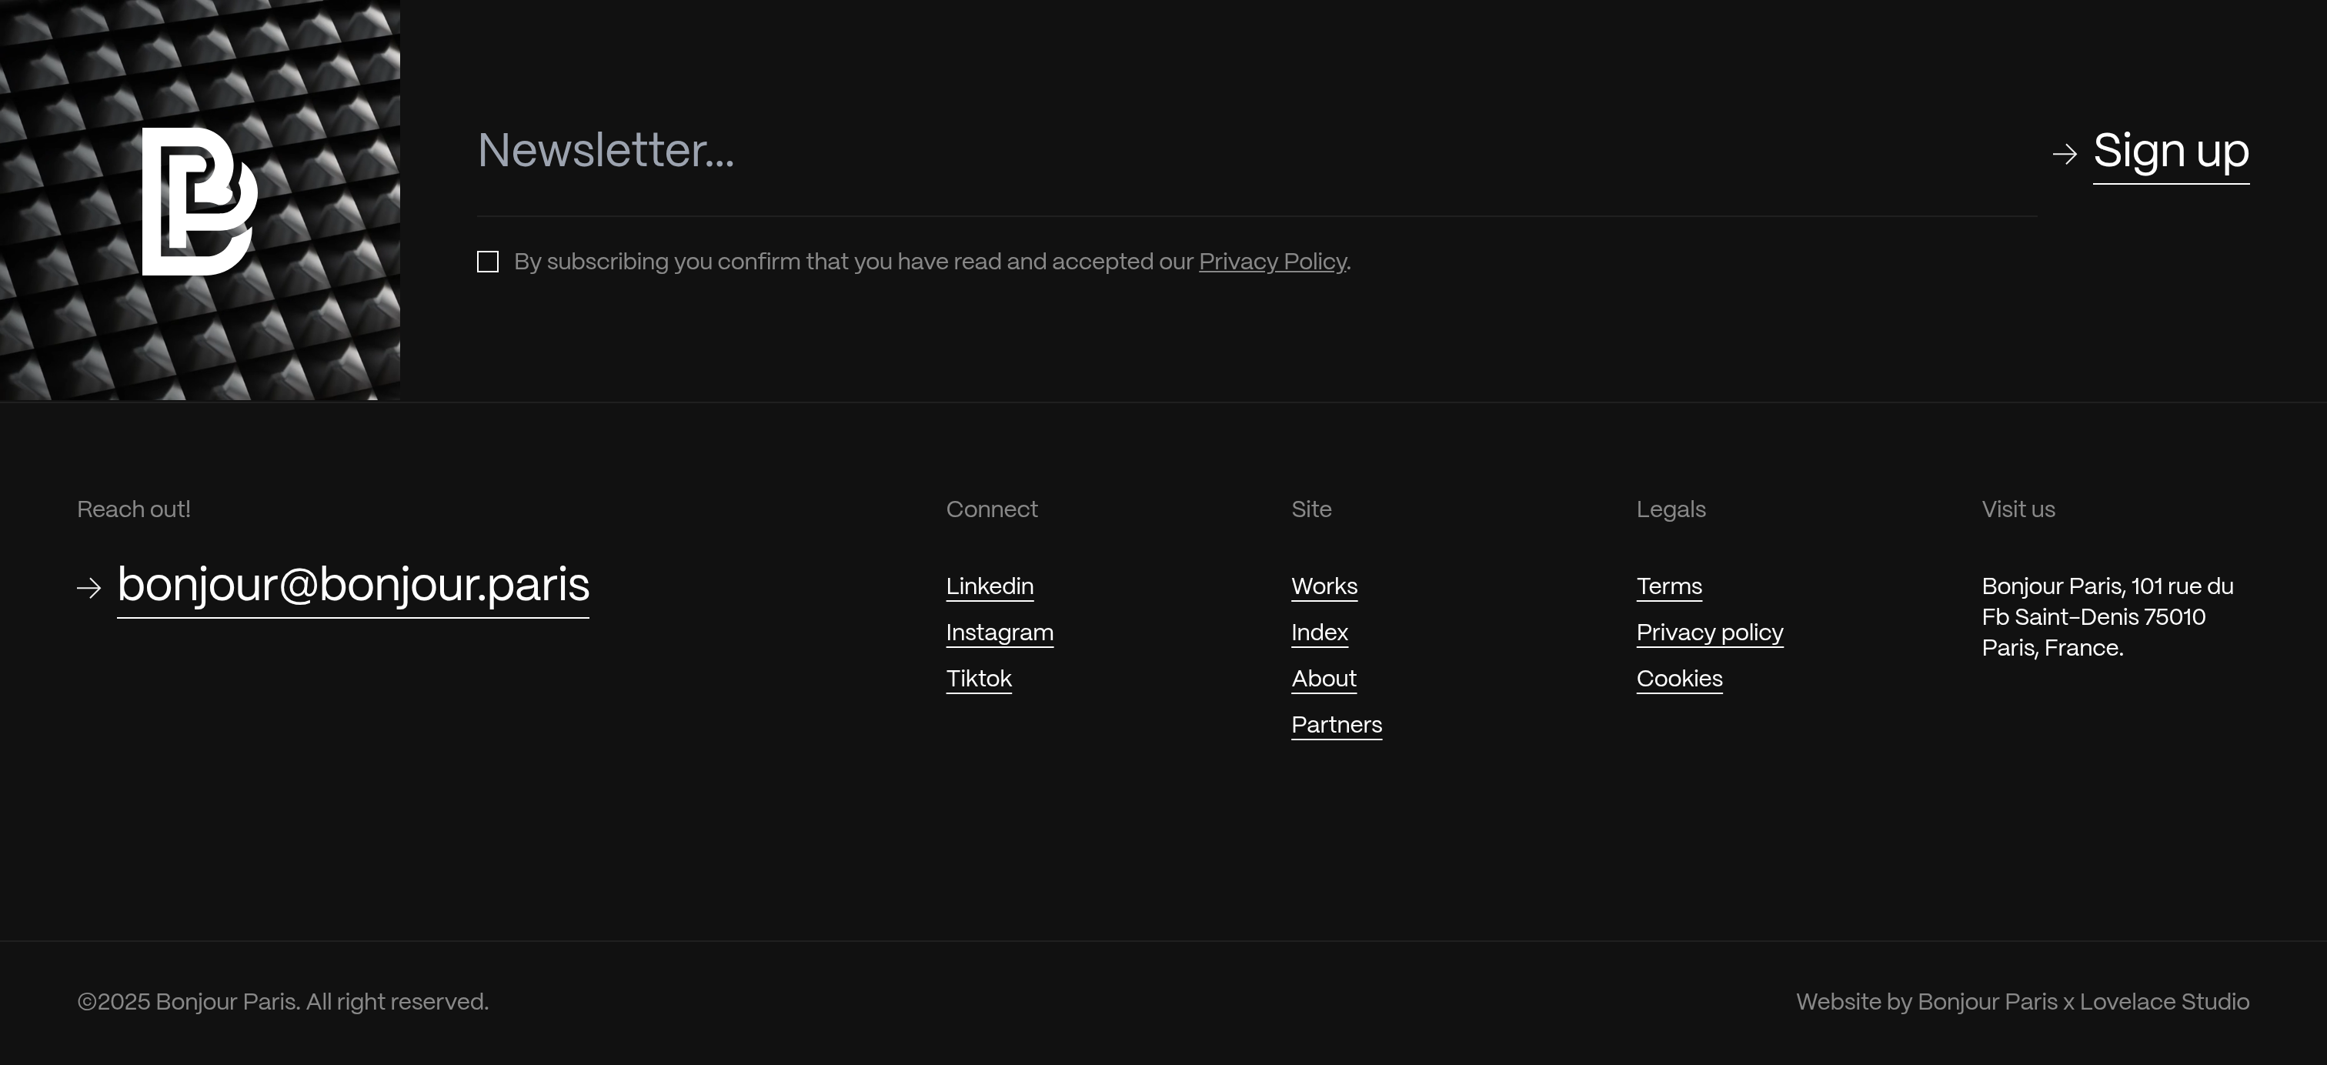Click the arrow icon beside the email address
This screenshot has width=2327, height=1065.
(x=89, y=588)
